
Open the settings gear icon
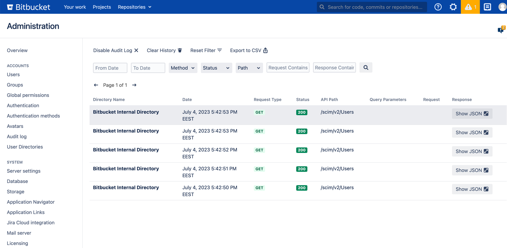pyautogui.click(x=453, y=7)
